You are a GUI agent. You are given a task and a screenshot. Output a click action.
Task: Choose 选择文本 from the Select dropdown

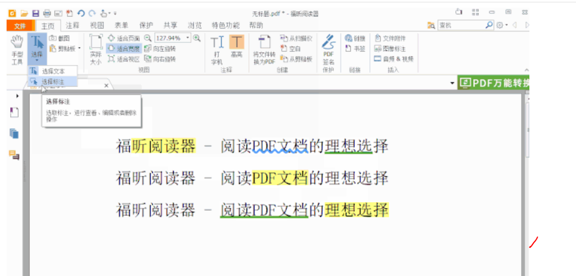coord(53,71)
